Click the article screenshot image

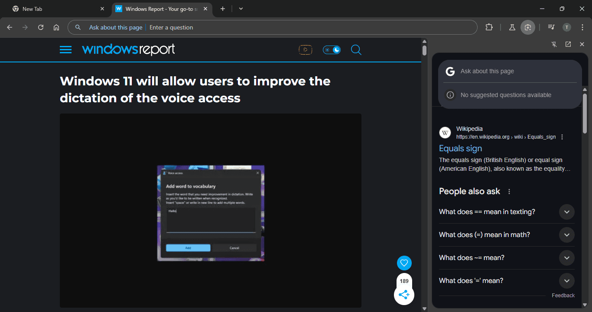(x=211, y=213)
